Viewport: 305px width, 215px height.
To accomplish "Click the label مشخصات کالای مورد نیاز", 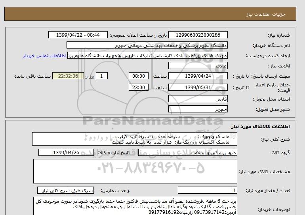I will click(264, 172).
